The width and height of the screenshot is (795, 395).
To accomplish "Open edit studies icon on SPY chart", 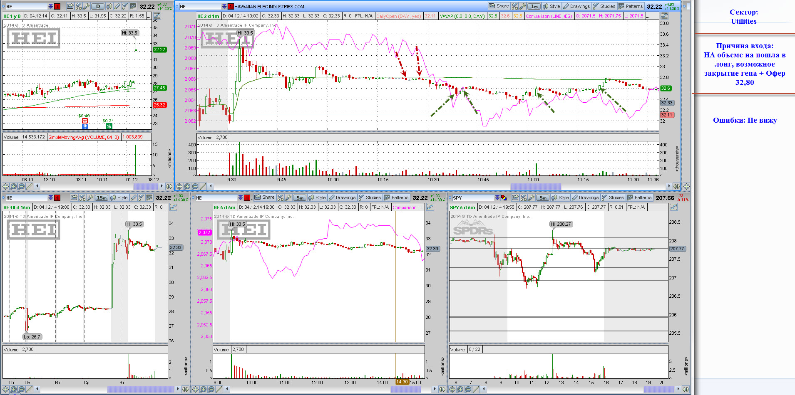I will pos(524,197).
